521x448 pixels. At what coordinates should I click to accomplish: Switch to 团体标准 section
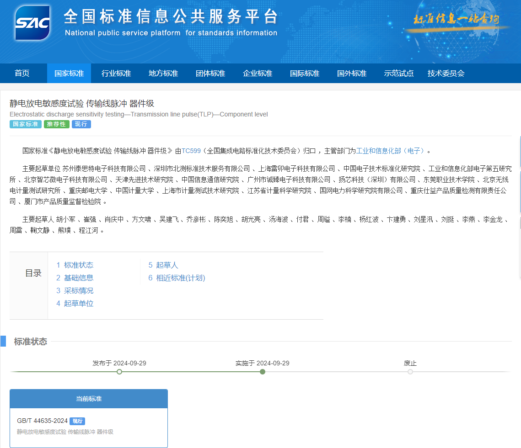210,74
